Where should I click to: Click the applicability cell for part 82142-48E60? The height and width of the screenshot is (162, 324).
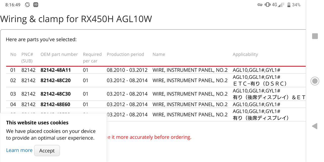[256, 104]
